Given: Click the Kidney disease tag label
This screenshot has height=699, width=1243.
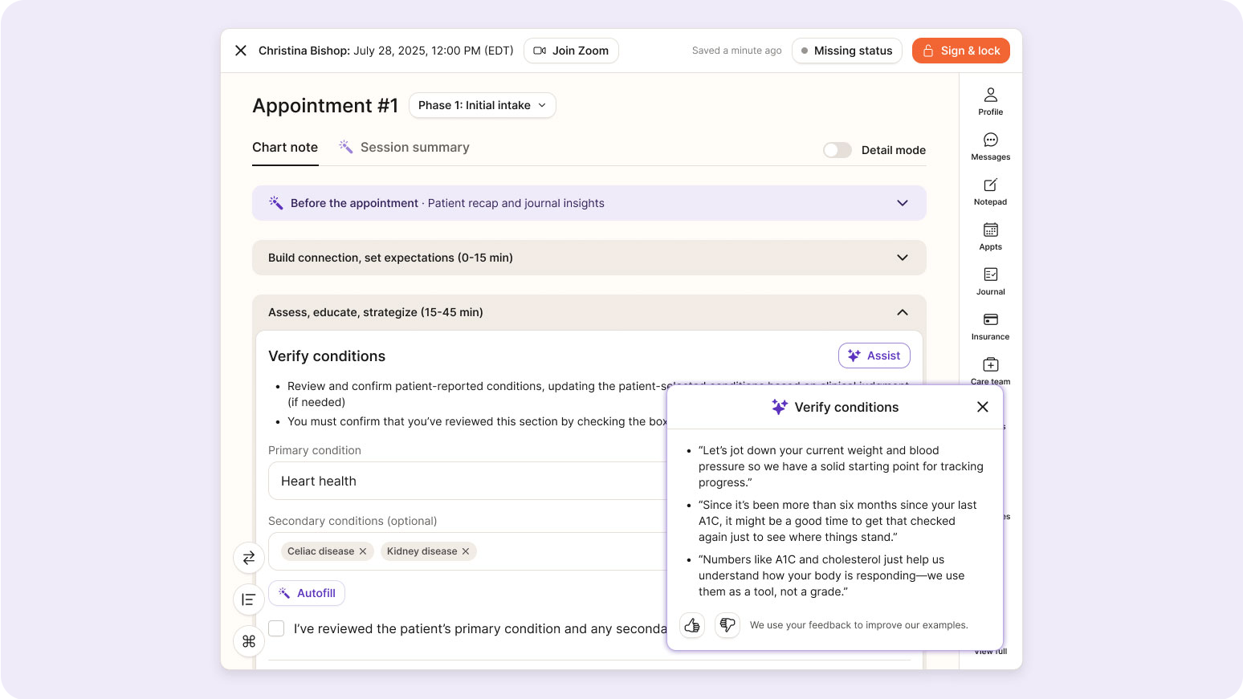Looking at the screenshot, I should click(422, 551).
